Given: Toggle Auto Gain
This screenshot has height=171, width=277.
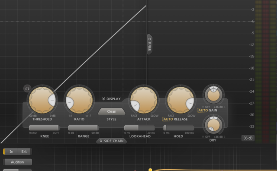Looking at the screenshot, I should coord(203,111).
